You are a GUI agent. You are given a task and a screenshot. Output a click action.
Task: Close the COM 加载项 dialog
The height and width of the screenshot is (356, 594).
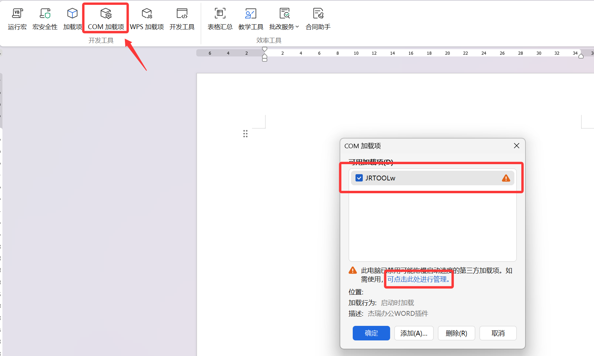click(516, 146)
